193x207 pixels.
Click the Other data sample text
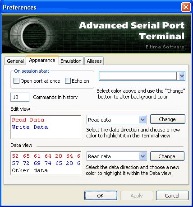[x=30, y=170]
